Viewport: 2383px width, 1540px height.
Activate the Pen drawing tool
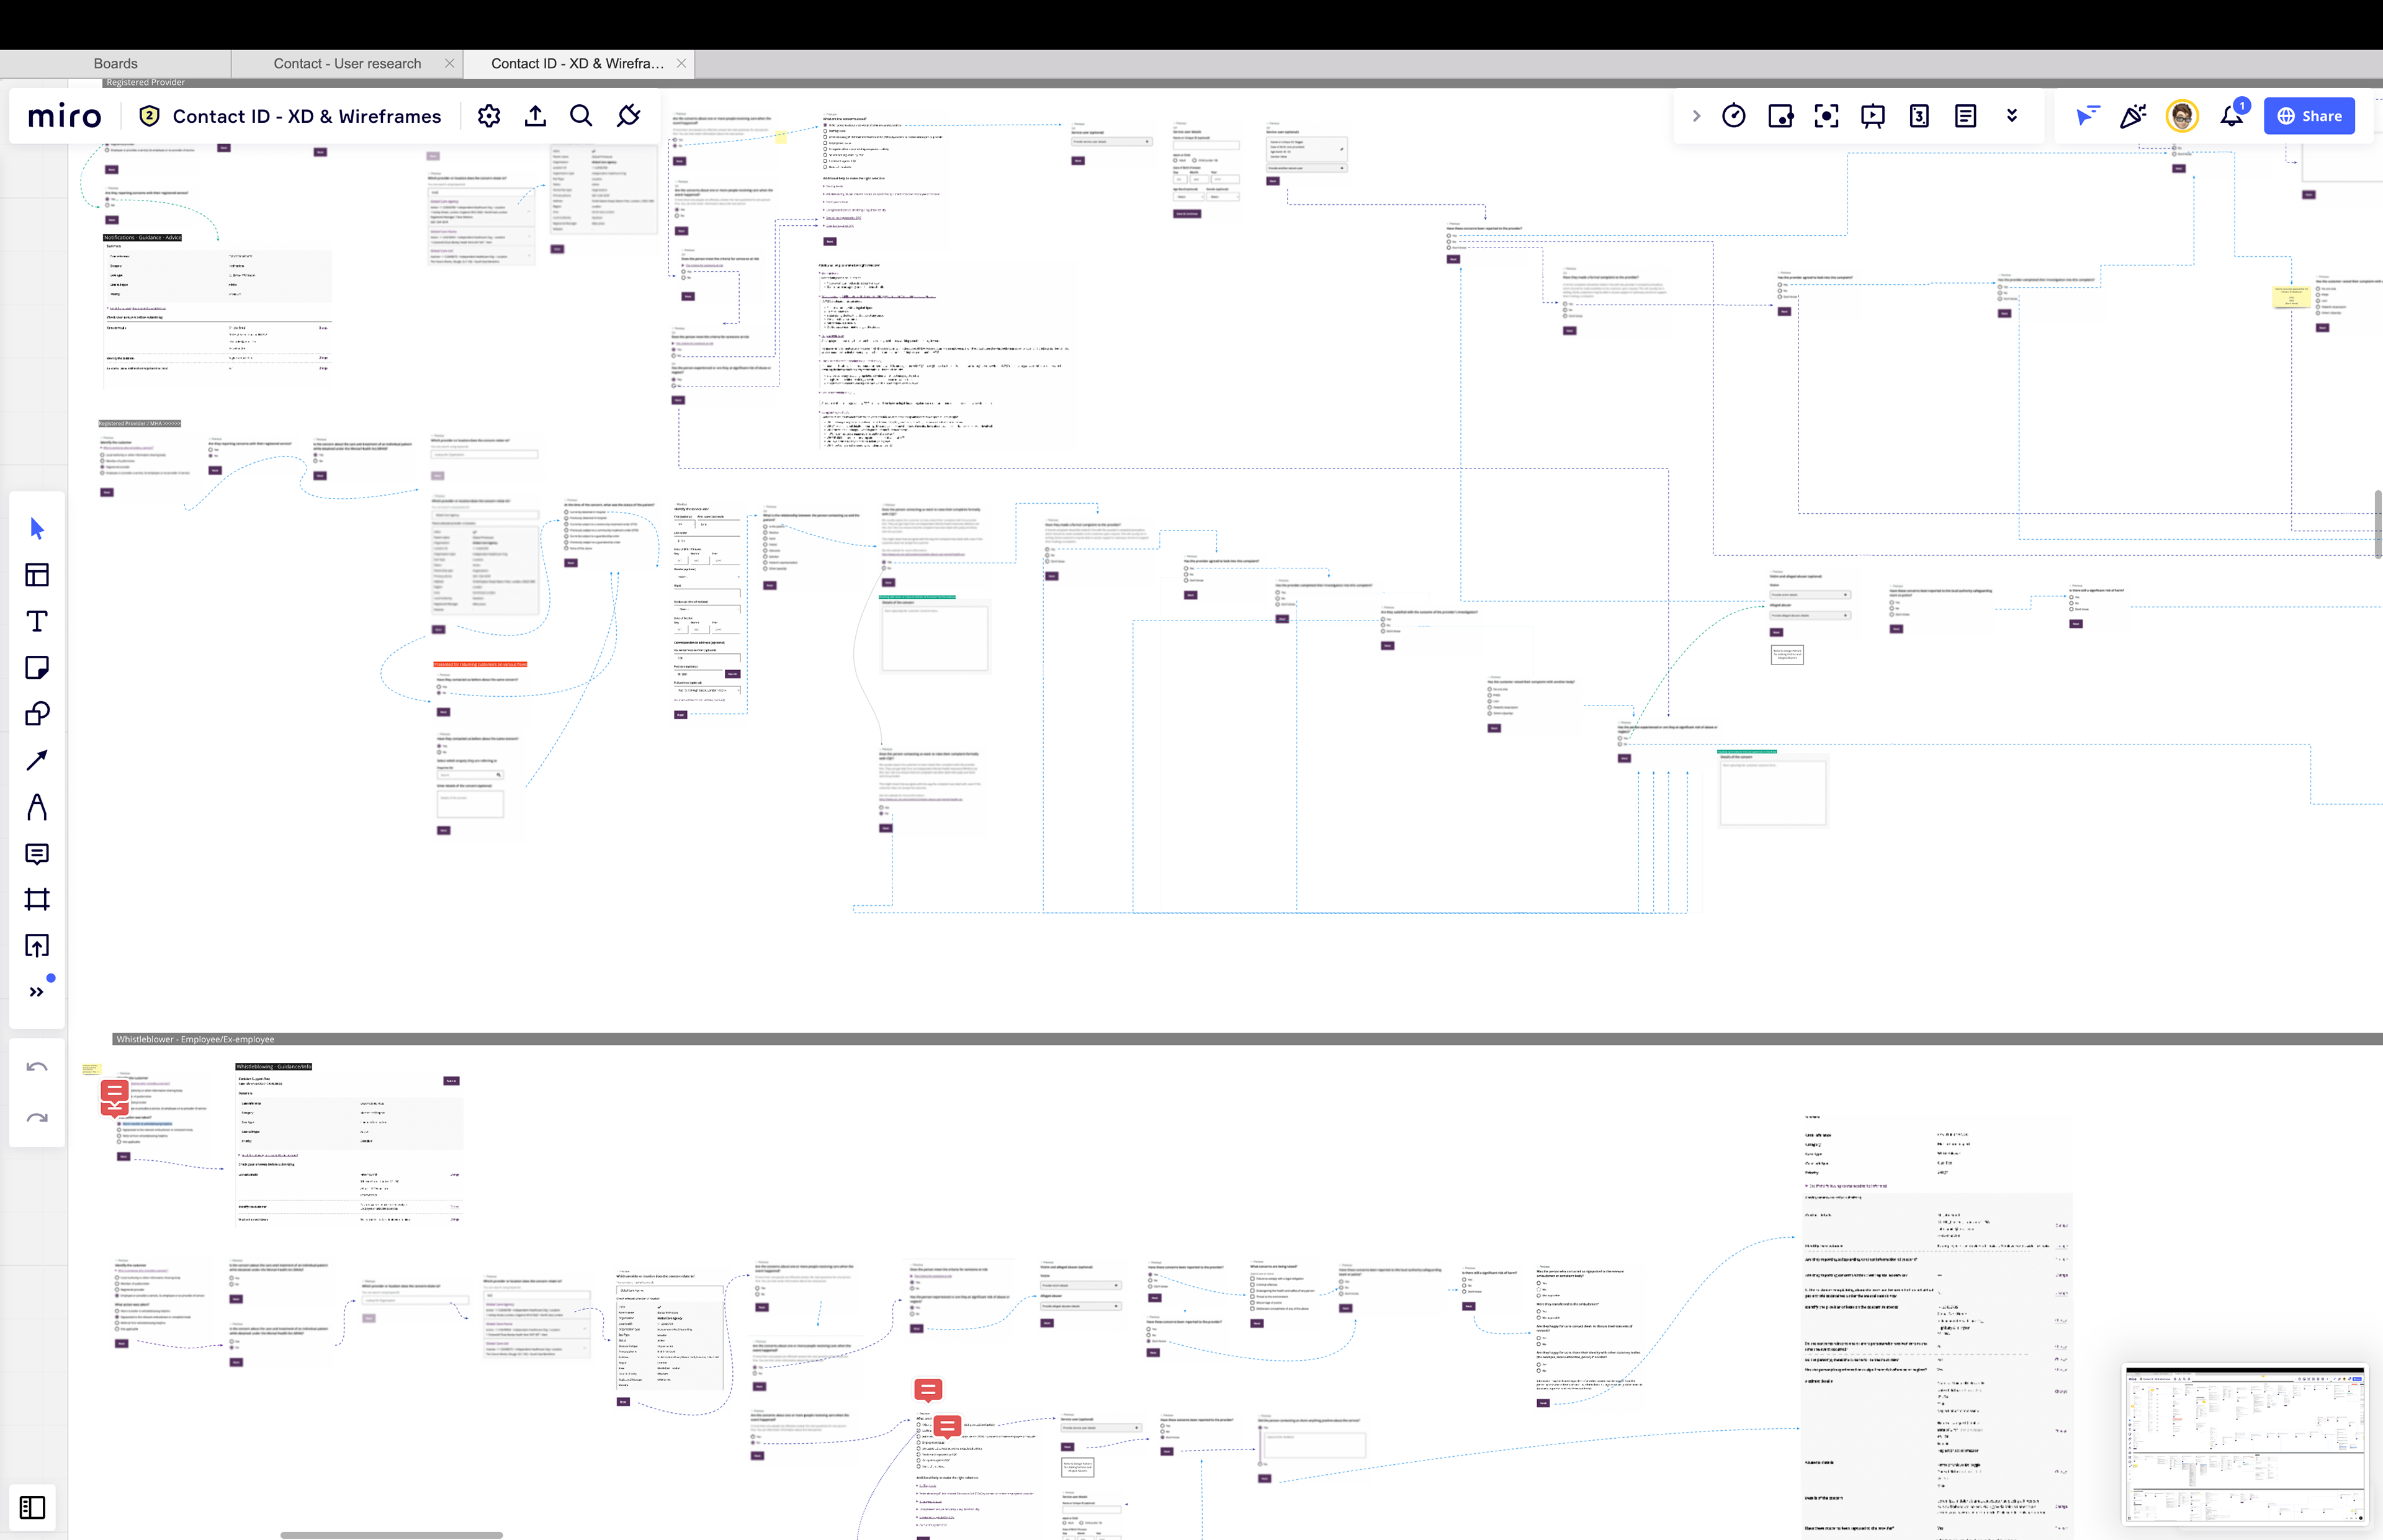click(x=37, y=807)
